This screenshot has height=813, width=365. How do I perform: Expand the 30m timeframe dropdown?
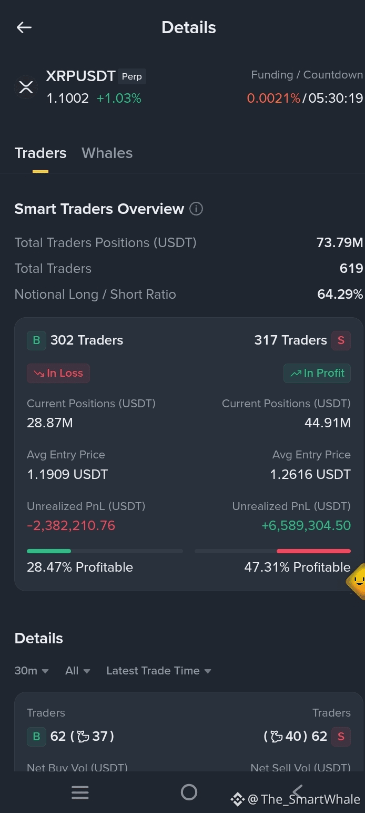coord(32,671)
